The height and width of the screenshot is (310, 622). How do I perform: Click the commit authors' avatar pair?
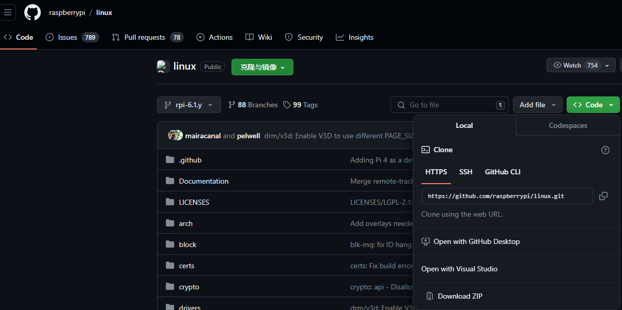(175, 135)
